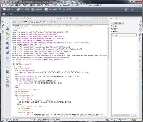Click the blank page icon in the sidebar

[7, 76]
